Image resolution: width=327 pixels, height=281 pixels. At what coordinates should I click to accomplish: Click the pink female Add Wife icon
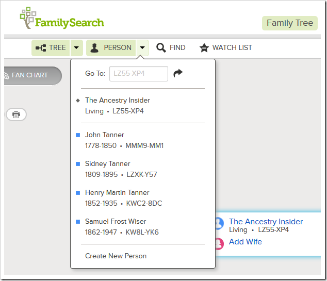click(x=219, y=243)
